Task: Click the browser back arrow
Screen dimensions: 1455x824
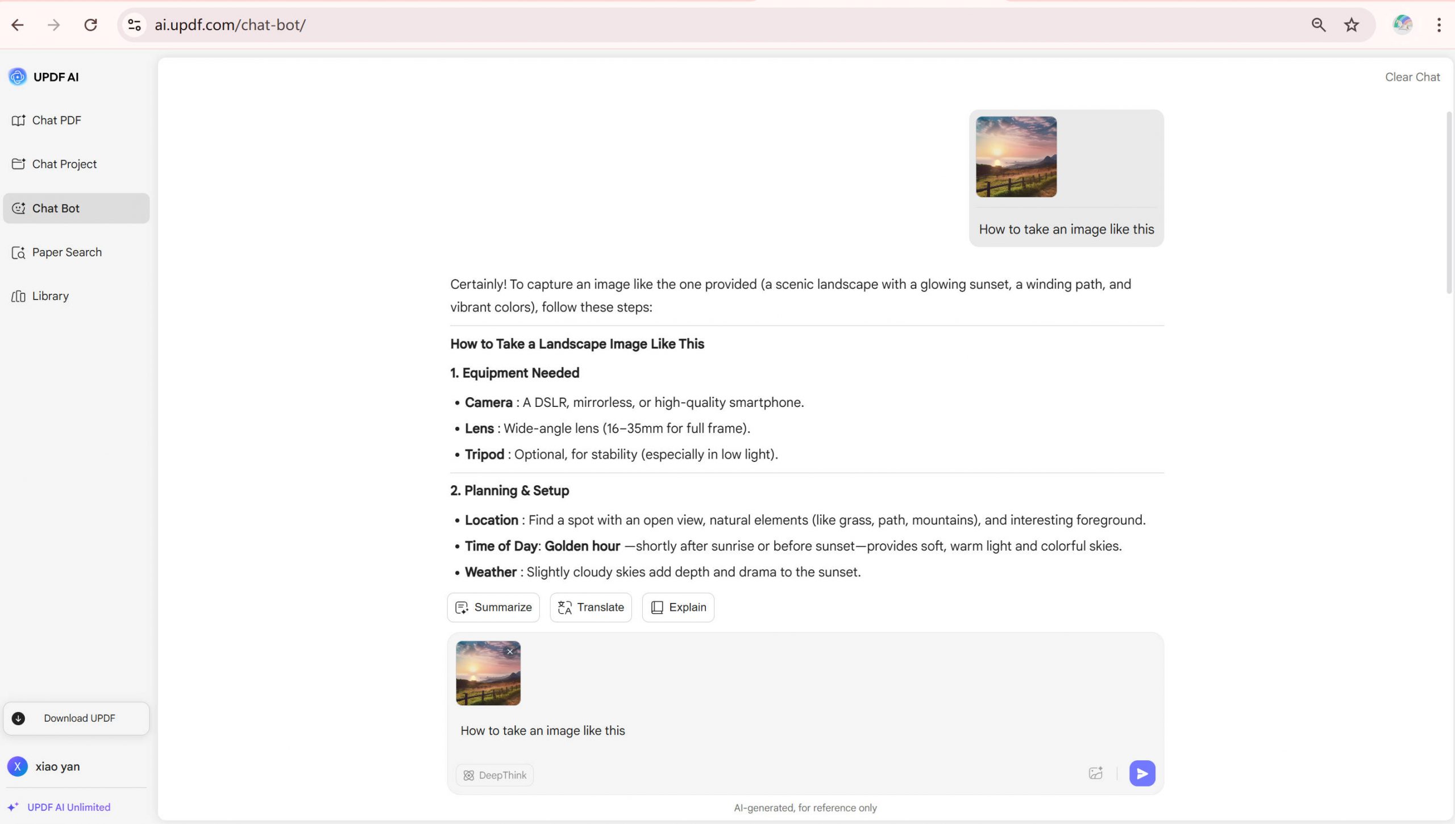Action: (x=18, y=25)
